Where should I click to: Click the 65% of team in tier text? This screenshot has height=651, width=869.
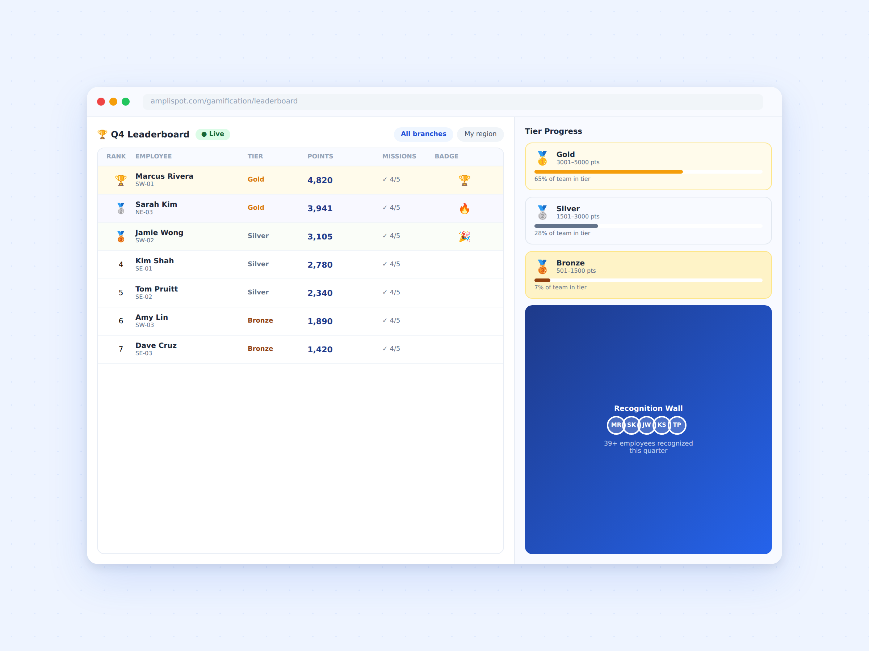[x=562, y=179]
